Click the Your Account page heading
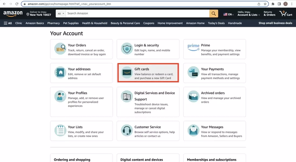Viewport: 296px width, 162px height. click(x=66, y=33)
